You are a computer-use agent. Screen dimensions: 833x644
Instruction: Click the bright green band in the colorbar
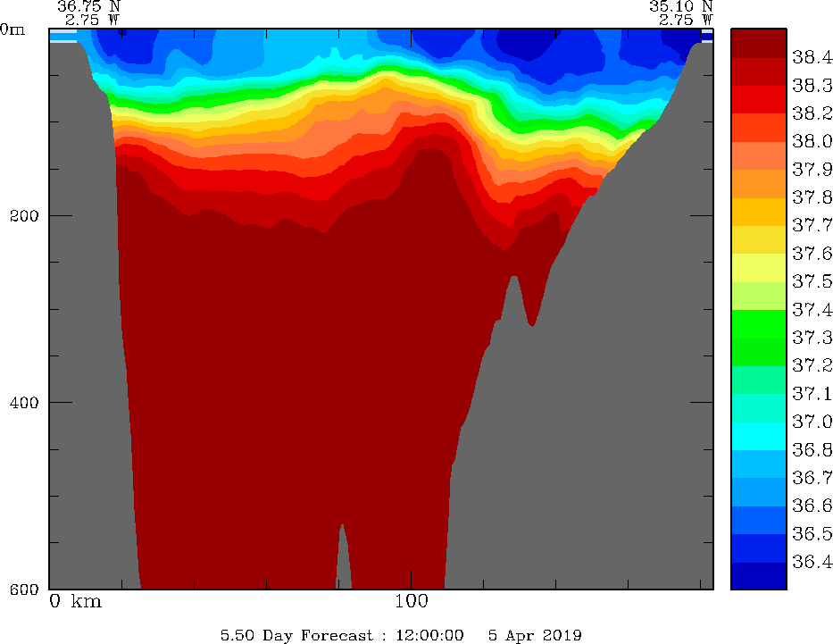coord(759,323)
